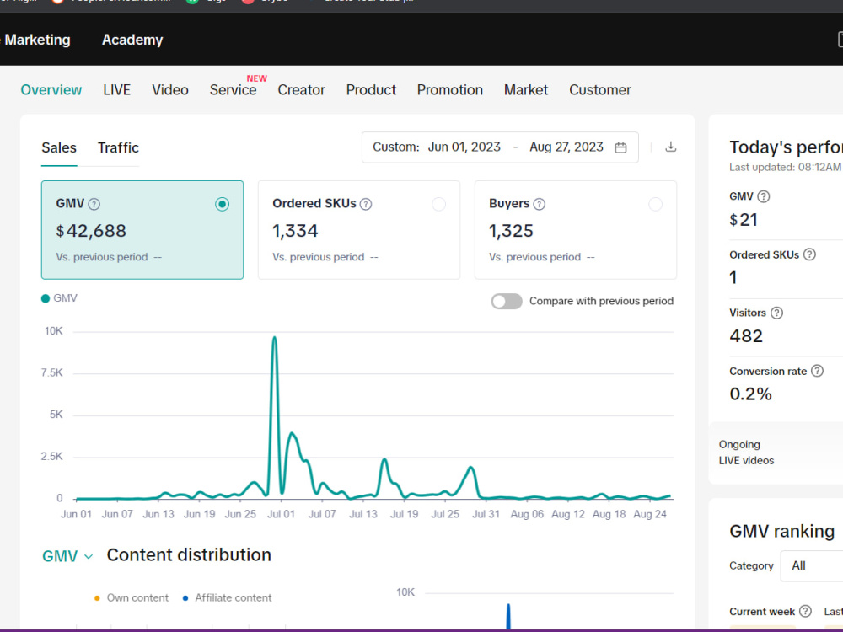Click the download report icon
Image resolution: width=843 pixels, height=632 pixels.
670,147
